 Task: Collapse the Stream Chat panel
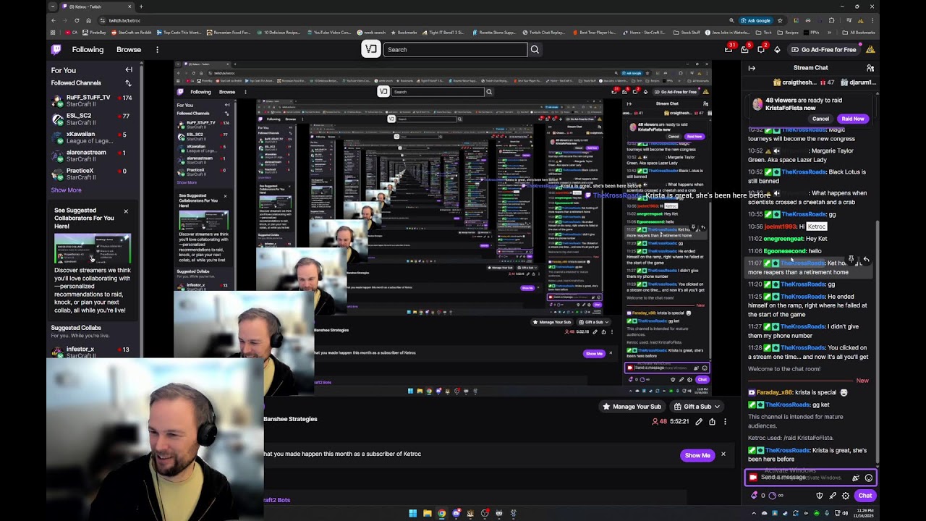752,68
